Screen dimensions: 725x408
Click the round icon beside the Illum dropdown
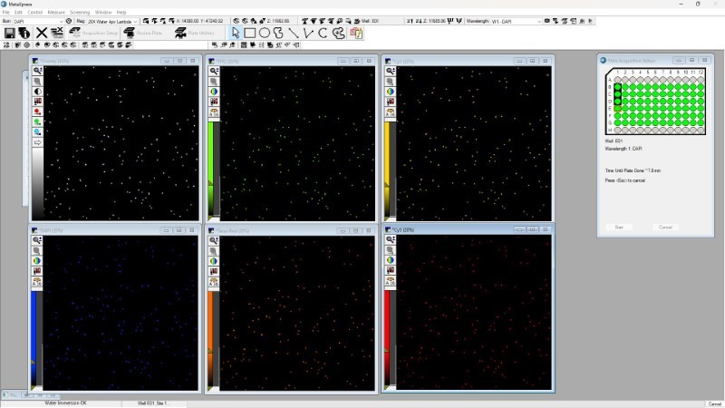point(69,21)
